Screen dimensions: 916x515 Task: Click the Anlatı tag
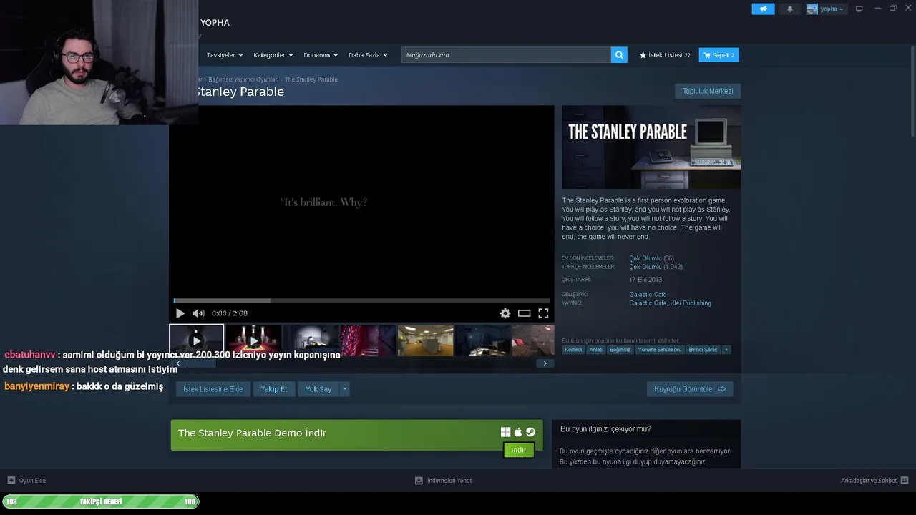[596, 350]
